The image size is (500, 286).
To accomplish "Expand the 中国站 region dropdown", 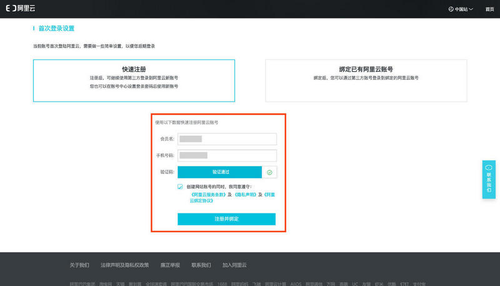I will [x=461, y=9].
